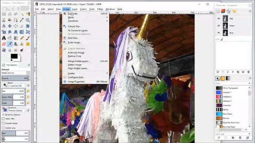Screen dimensions: 255x143
Task: Select the Blend gradient tool
Action: point(16,38)
